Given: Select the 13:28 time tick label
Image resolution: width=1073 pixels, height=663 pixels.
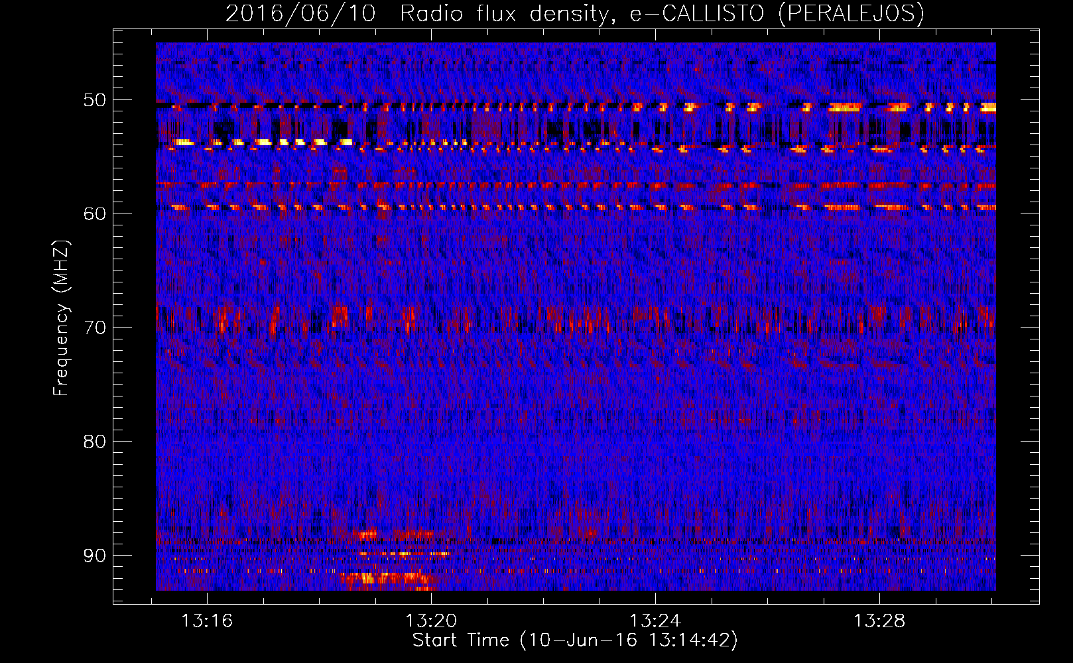Looking at the screenshot, I should (879, 621).
